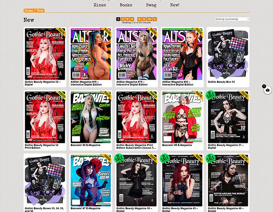Open the Books menu
273x212 pixels.
(126, 5)
